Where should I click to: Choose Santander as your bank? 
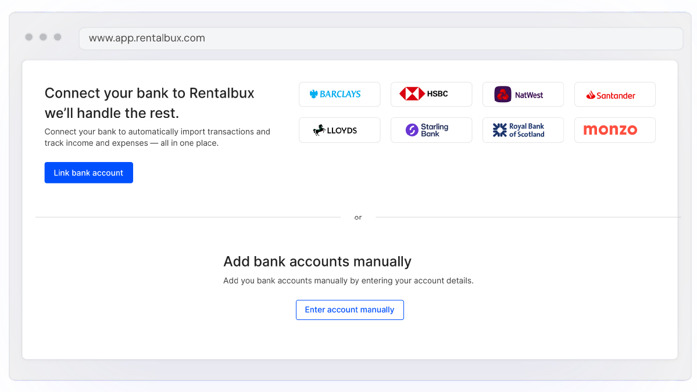point(614,94)
